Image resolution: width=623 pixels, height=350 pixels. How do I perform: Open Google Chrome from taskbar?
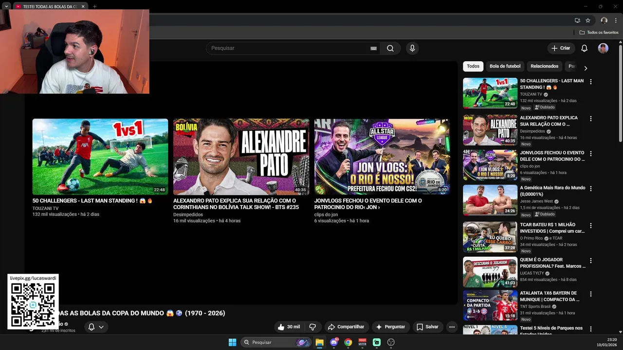click(348, 342)
